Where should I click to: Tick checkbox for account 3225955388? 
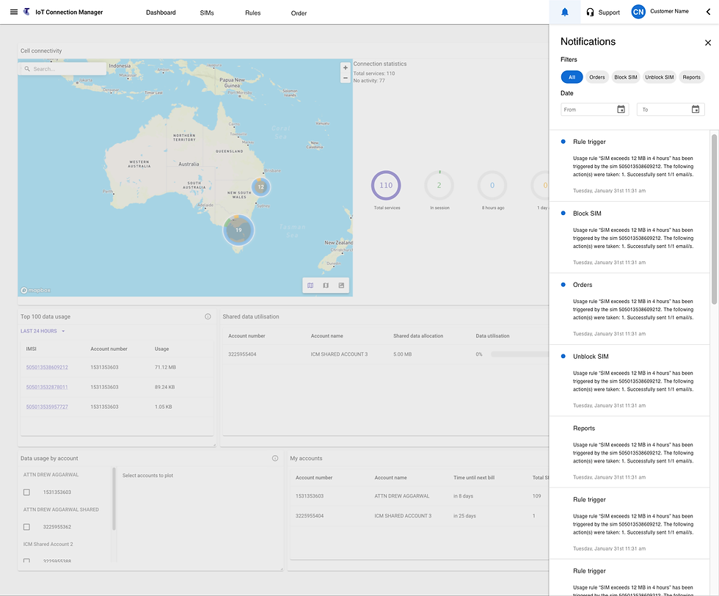coord(26,561)
